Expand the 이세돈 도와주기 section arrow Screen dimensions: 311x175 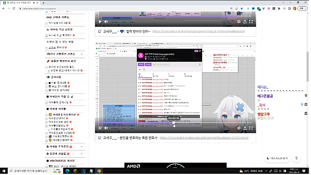point(80,147)
